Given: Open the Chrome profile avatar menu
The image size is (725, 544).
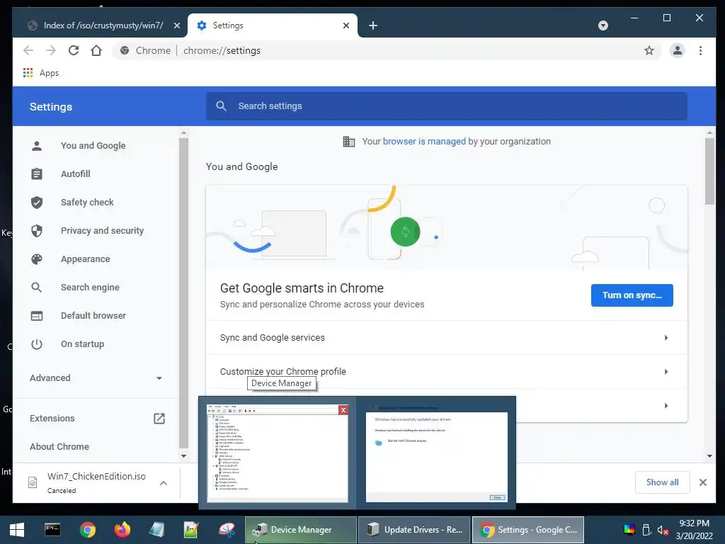Looking at the screenshot, I should coord(678,50).
